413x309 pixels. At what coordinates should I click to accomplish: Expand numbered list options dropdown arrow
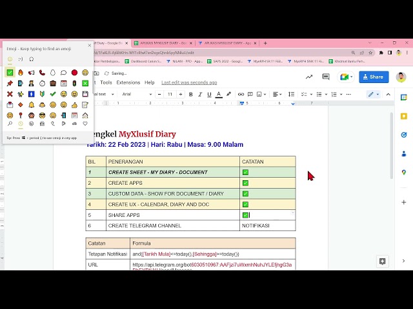pos(341,95)
